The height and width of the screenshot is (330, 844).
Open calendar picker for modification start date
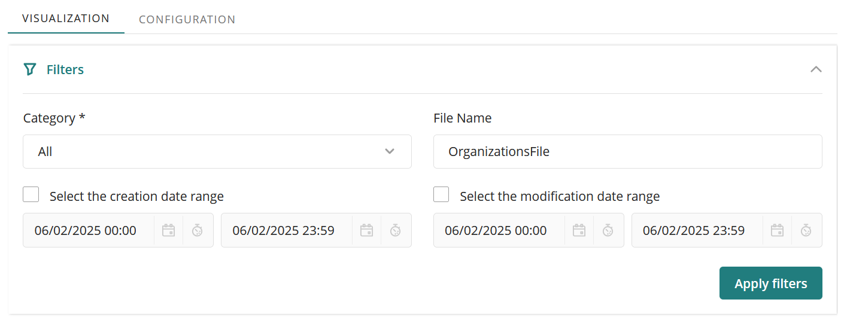point(579,230)
